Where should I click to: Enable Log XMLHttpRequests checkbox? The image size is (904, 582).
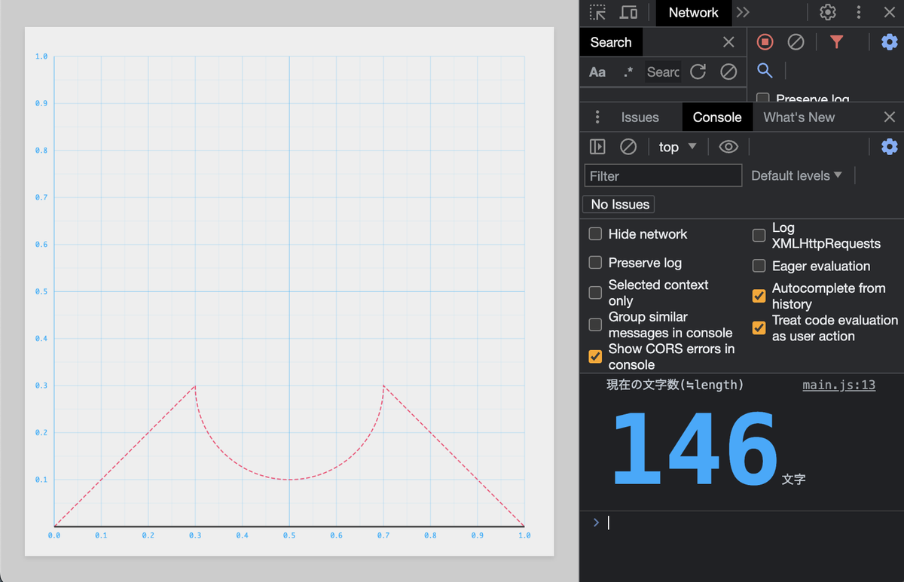pyautogui.click(x=759, y=236)
